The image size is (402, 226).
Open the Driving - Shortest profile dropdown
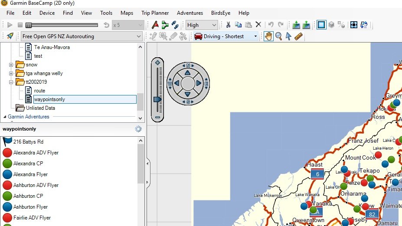pos(226,36)
